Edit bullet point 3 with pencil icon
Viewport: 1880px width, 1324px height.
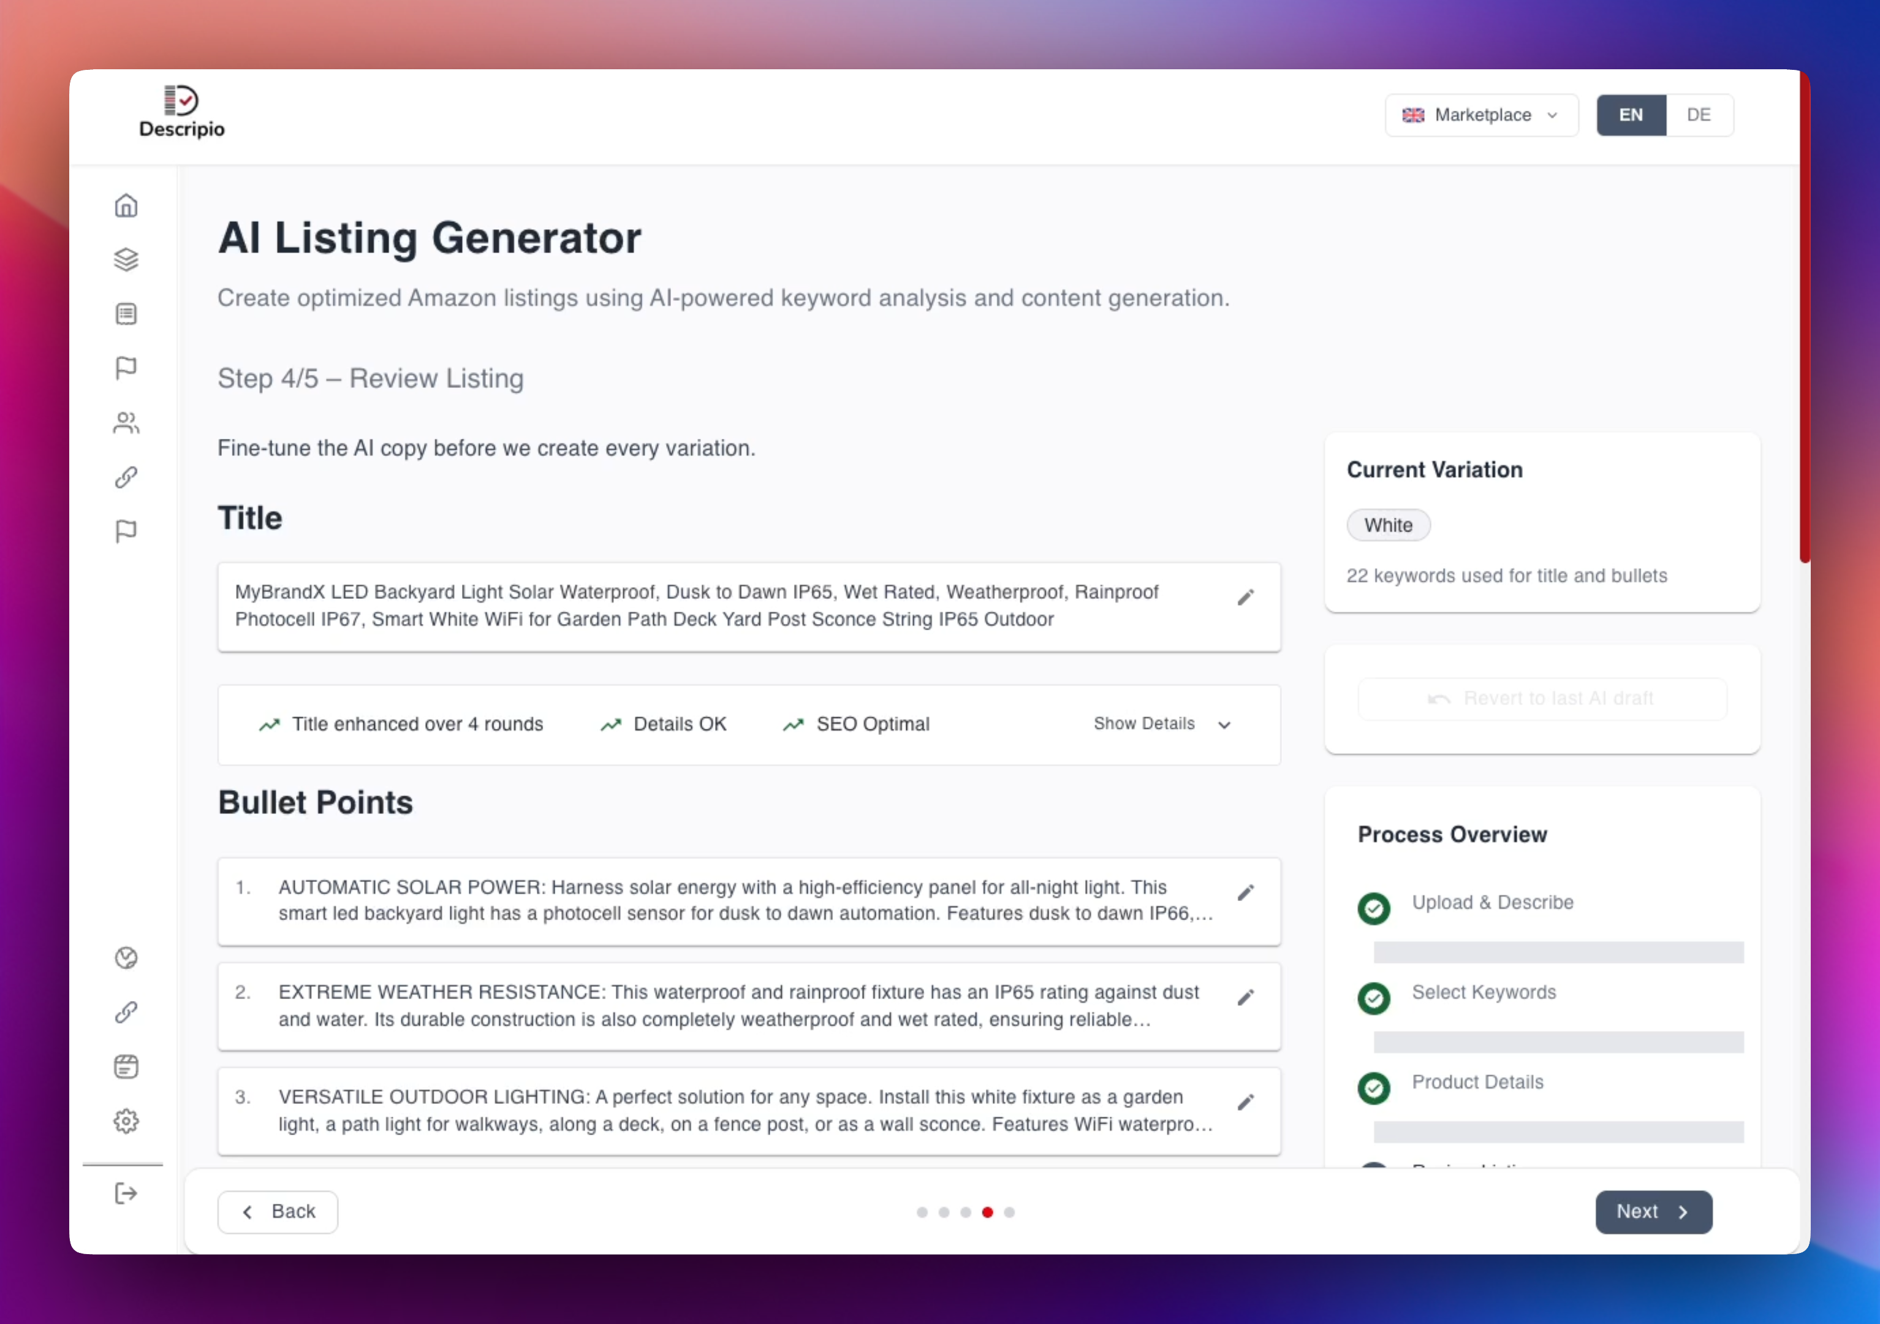1245,1103
